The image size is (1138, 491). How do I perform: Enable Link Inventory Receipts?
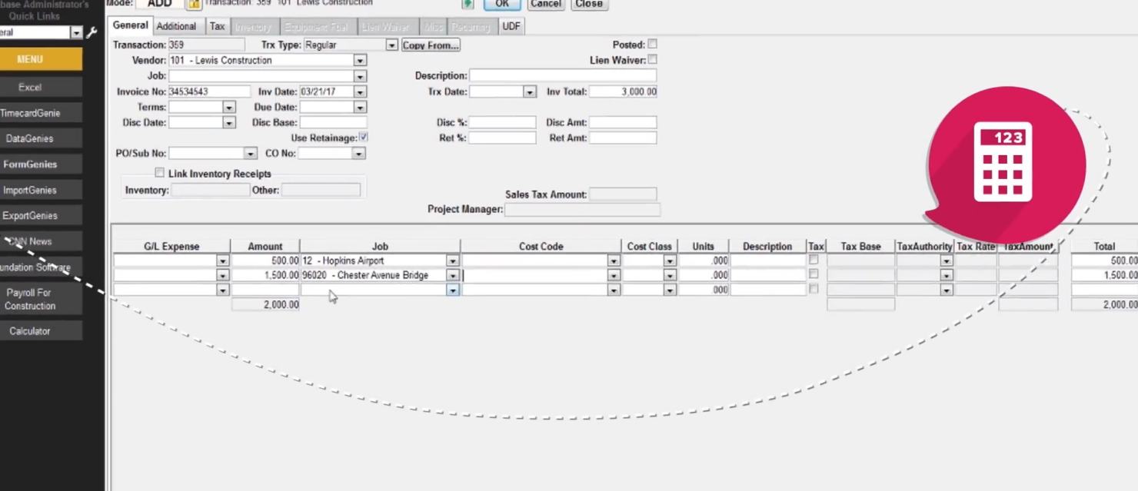160,173
